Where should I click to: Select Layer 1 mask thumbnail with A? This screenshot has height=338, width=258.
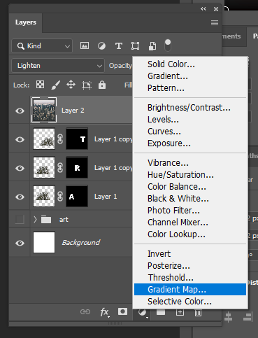tap(77, 196)
